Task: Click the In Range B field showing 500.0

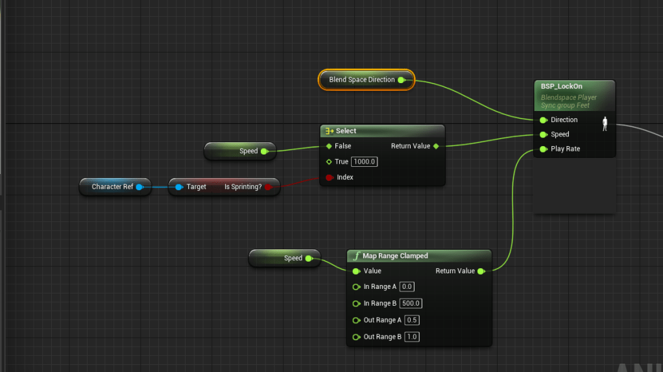Action: (411, 303)
